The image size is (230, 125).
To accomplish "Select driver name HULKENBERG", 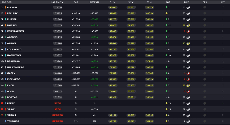I will click(x=16, y=67).
